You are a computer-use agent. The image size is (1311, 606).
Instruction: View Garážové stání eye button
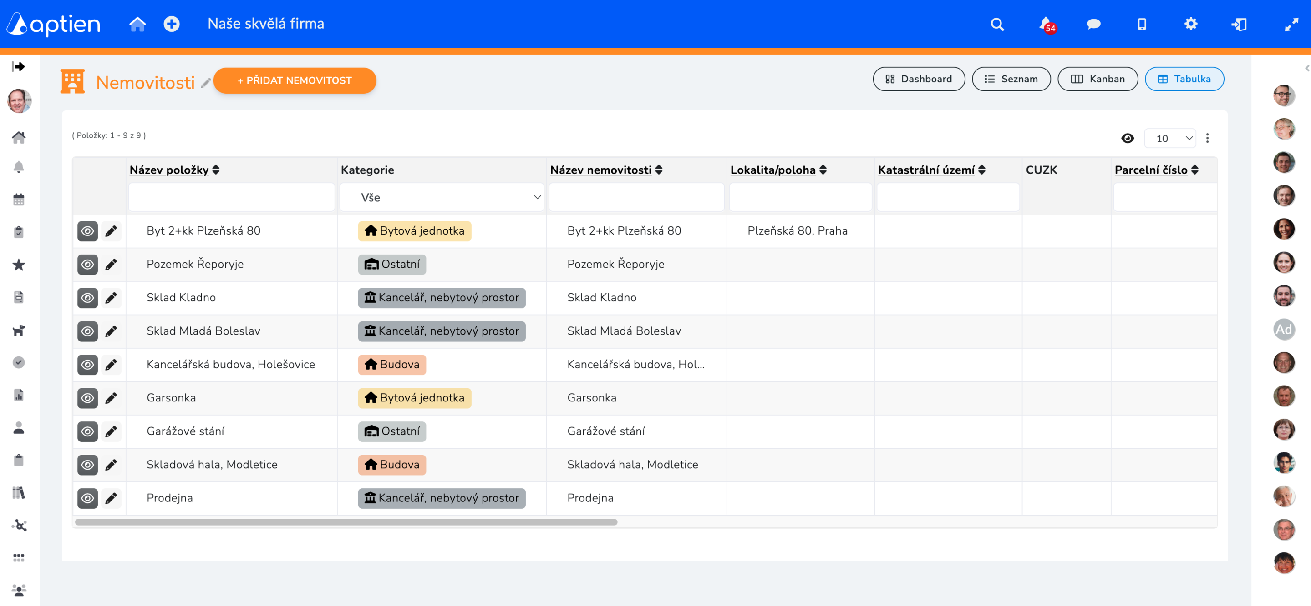click(87, 431)
